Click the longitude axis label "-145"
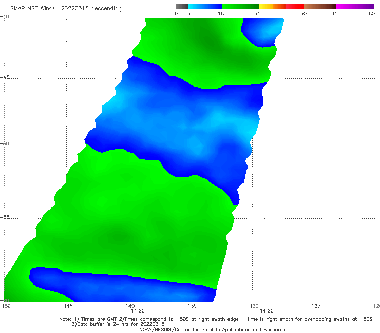This screenshot has height=333, width=380. [x=66, y=306]
